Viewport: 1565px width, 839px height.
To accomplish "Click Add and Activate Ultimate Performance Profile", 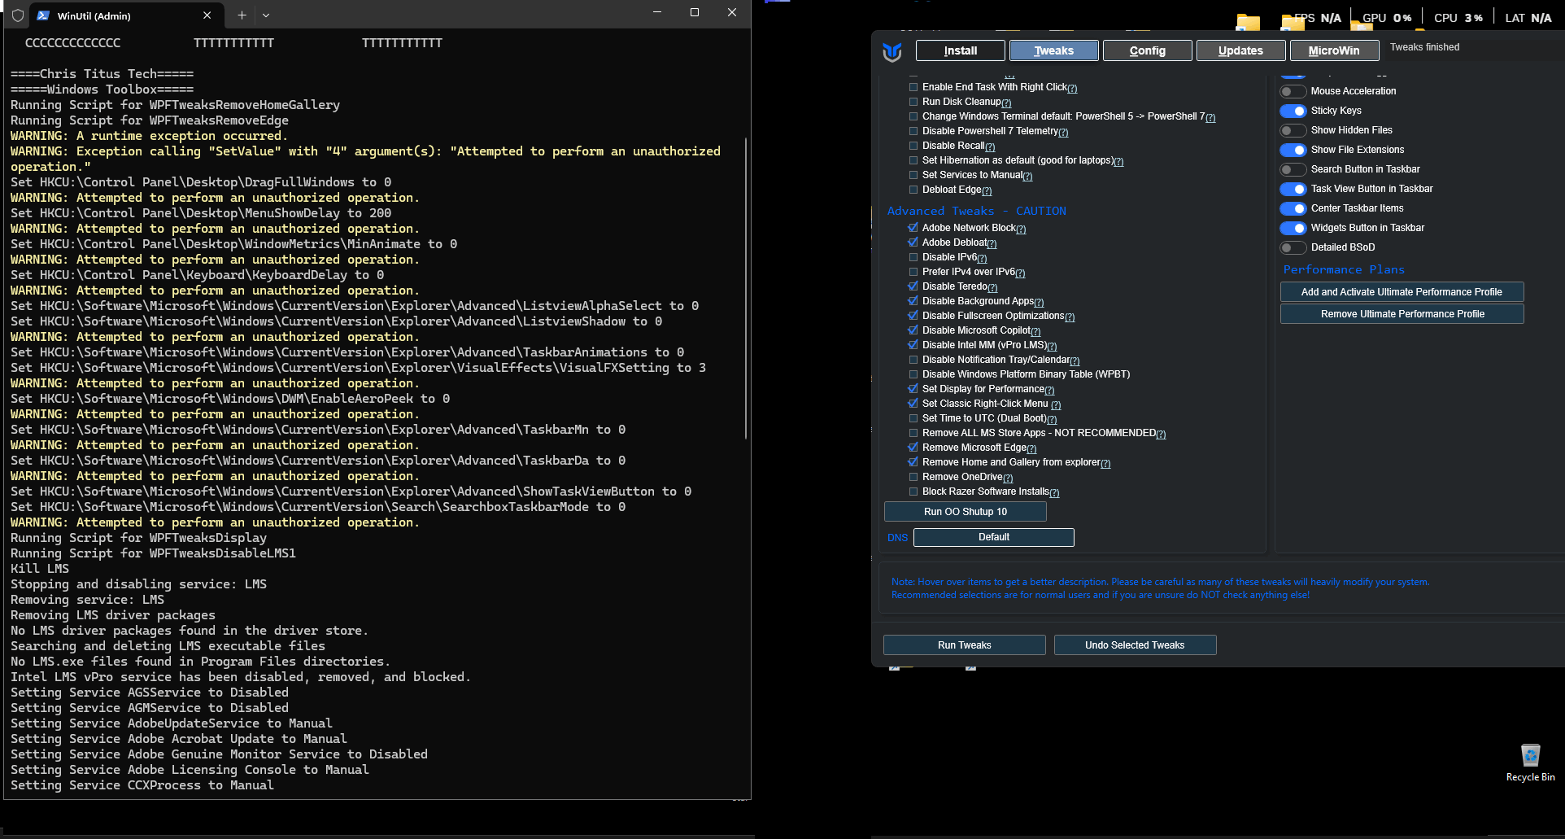I will pos(1401,292).
